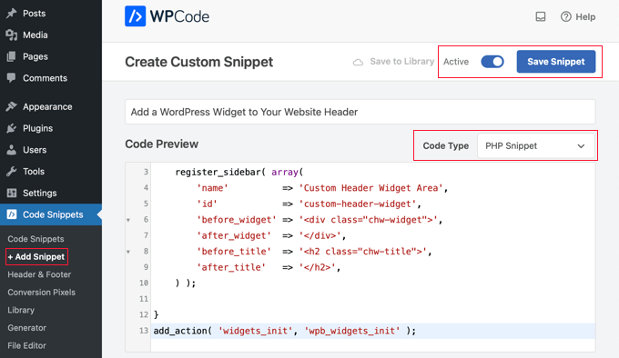Open Header & Footer submenu
This screenshot has width=619, height=358.
[39, 274]
